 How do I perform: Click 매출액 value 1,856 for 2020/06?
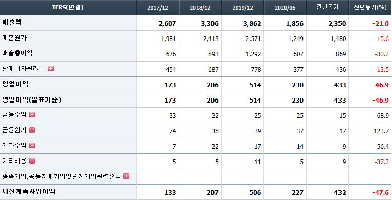pyautogui.click(x=295, y=24)
